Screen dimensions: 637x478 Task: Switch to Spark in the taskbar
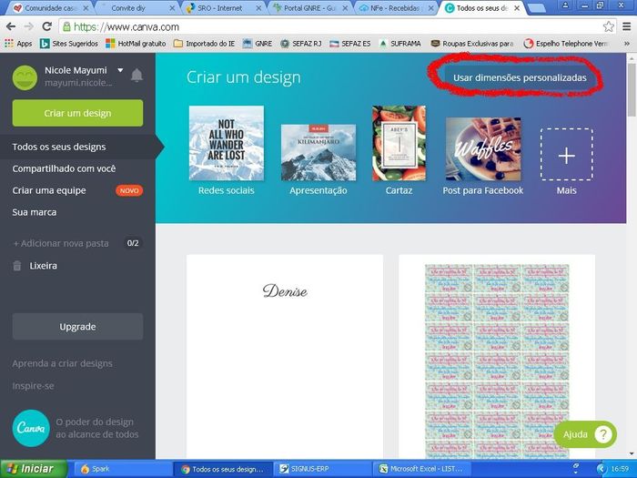point(122,469)
